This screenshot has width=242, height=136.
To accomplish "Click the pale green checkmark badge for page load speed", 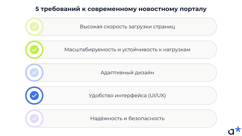I will [34, 27].
